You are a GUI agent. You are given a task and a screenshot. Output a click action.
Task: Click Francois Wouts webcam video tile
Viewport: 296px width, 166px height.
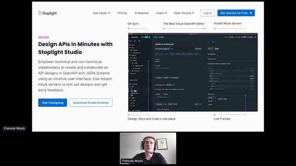point(148,148)
